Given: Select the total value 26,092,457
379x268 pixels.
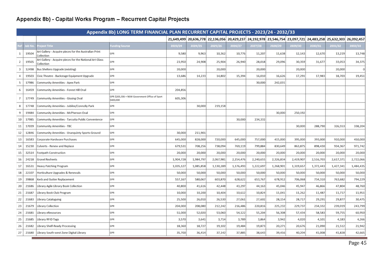Looking at the screenshot, I should [356, 39].
